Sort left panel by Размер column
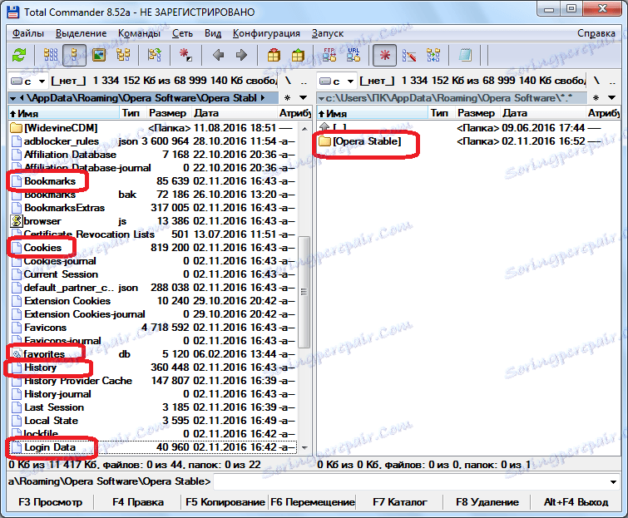This screenshot has width=628, height=518. point(169,113)
